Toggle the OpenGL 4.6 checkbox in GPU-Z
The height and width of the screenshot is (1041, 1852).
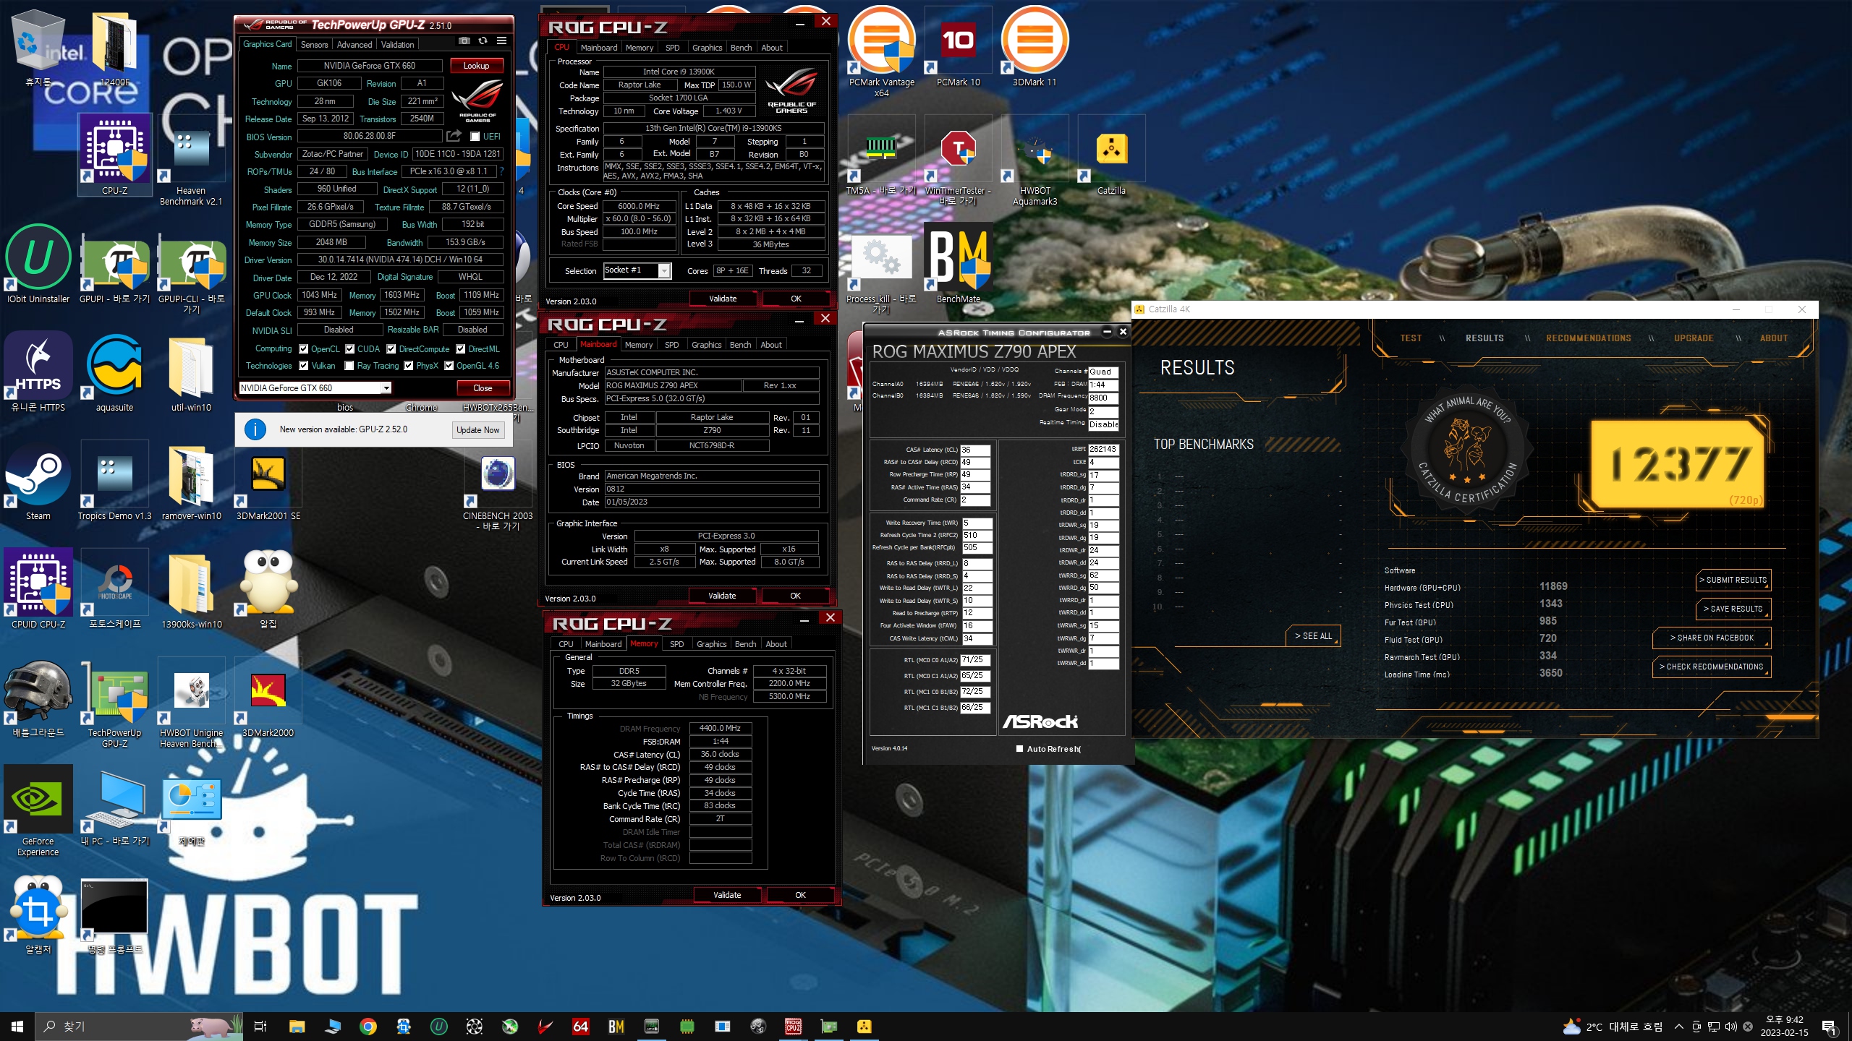[449, 366]
